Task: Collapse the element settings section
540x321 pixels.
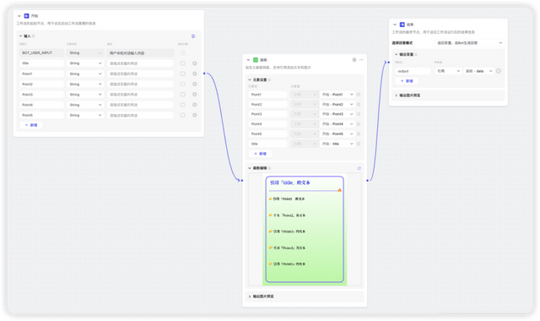Action: pos(250,79)
